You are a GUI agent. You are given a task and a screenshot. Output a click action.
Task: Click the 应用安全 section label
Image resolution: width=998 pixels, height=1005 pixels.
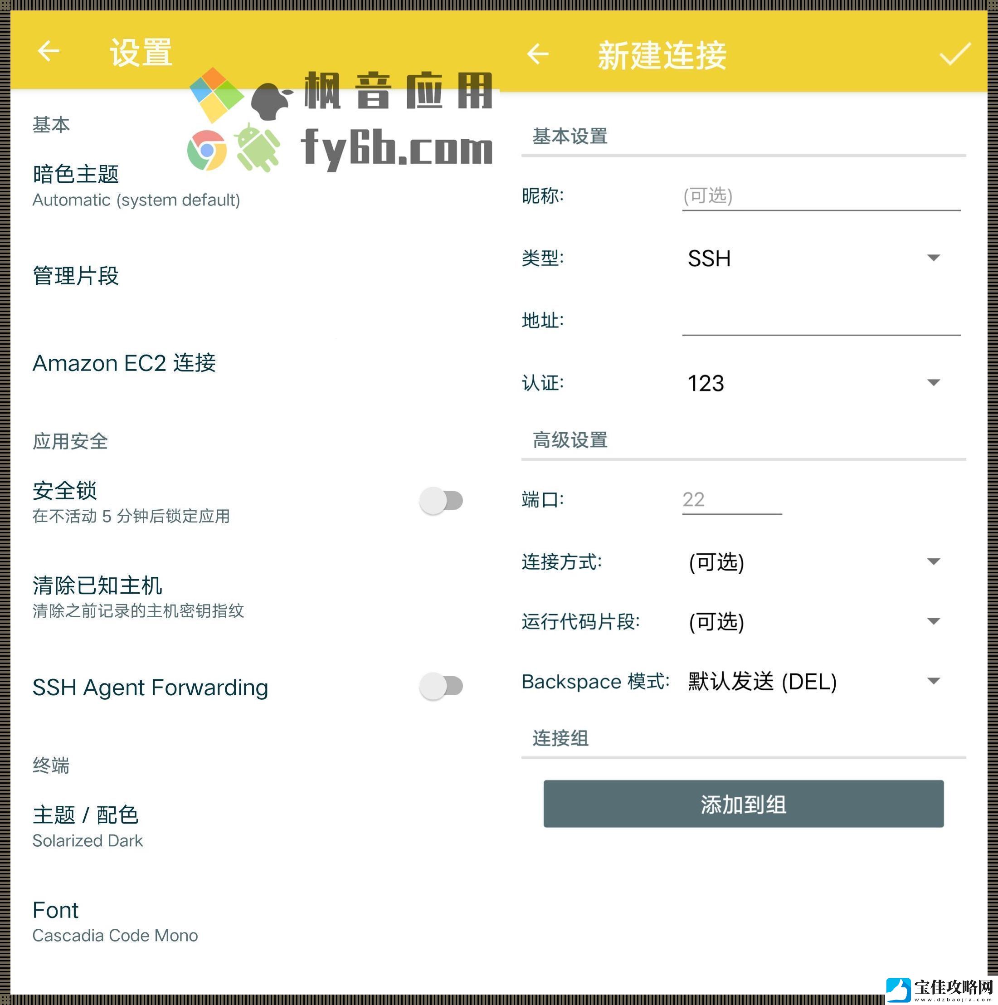[x=70, y=441]
